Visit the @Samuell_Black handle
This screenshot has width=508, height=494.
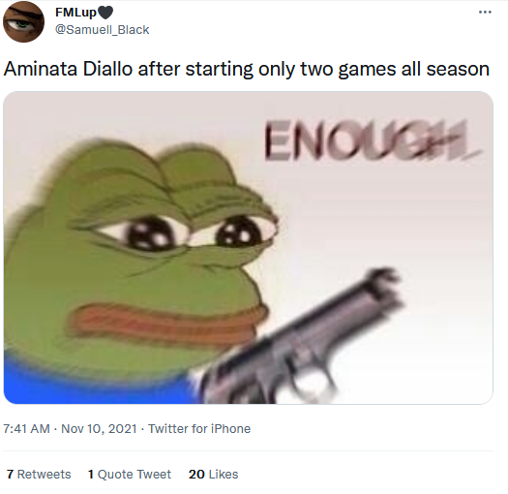[x=102, y=30]
